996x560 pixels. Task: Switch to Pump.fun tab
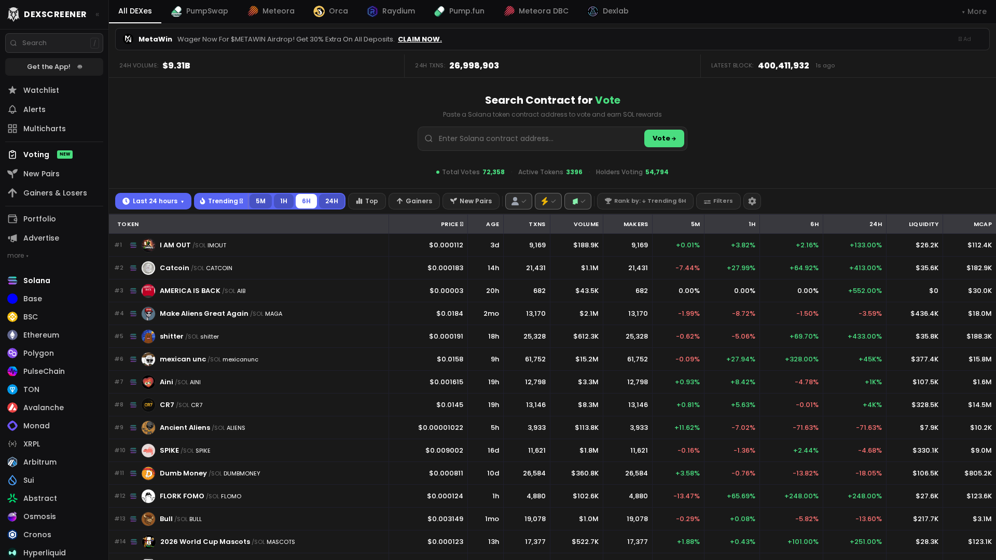[x=460, y=11]
